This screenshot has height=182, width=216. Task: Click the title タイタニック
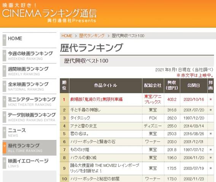click(80, 118)
